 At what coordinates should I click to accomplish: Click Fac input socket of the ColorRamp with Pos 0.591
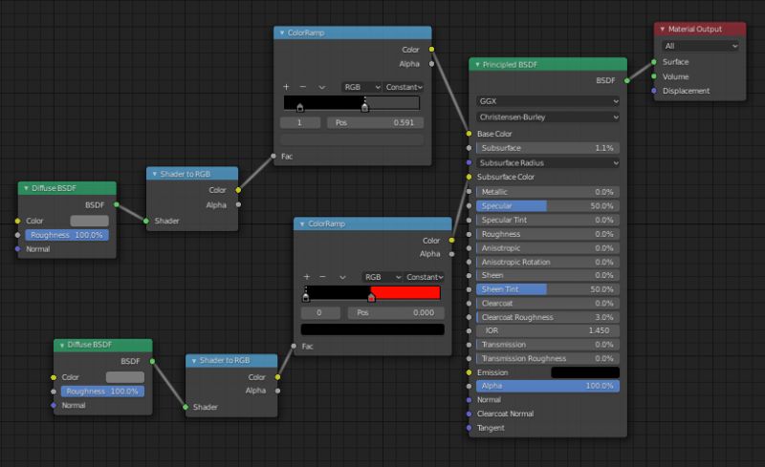pos(273,156)
